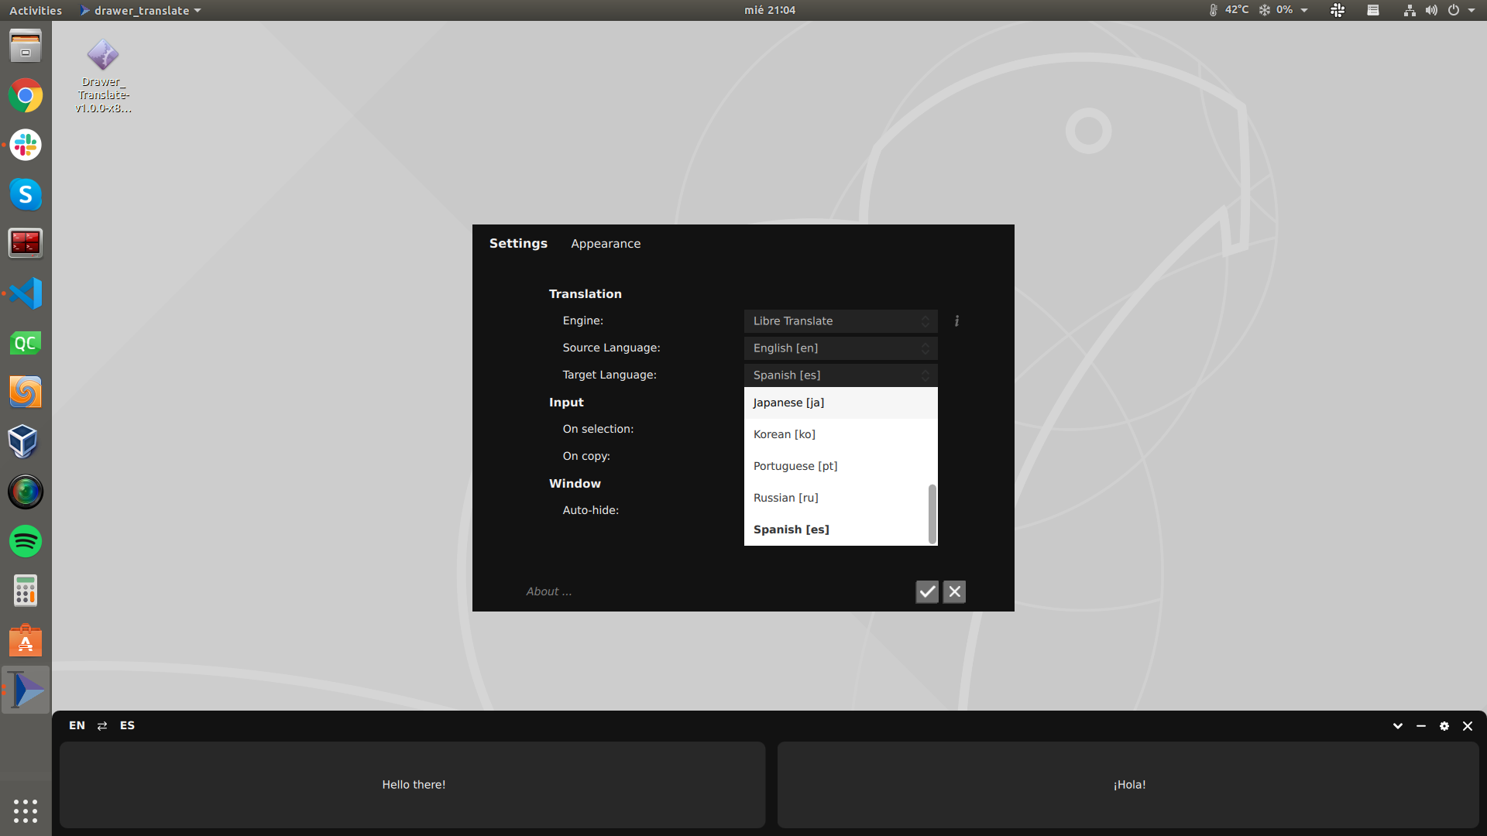The image size is (1487, 836).
Task: Switch to the Appearance tab
Action: [606, 243]
